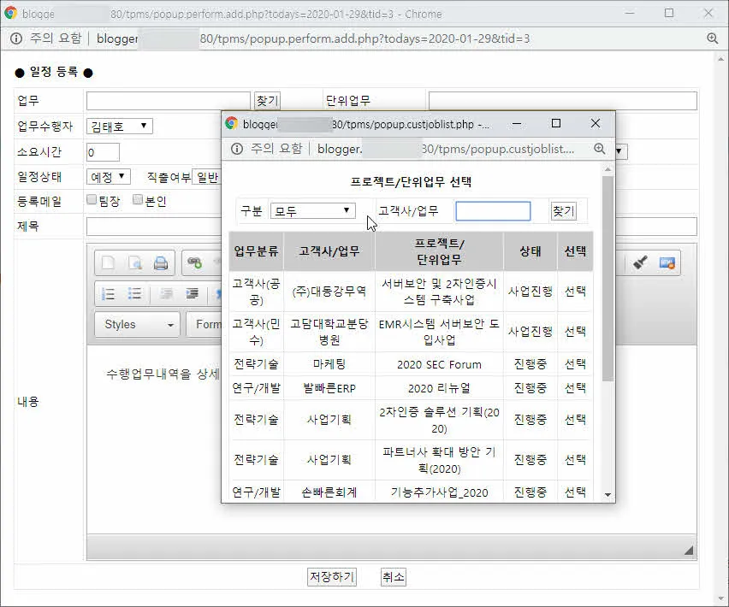Viewport: 729px width, 607px height.
Task: Click the copy formatting paintbrush icon
Action: (640, 262)
